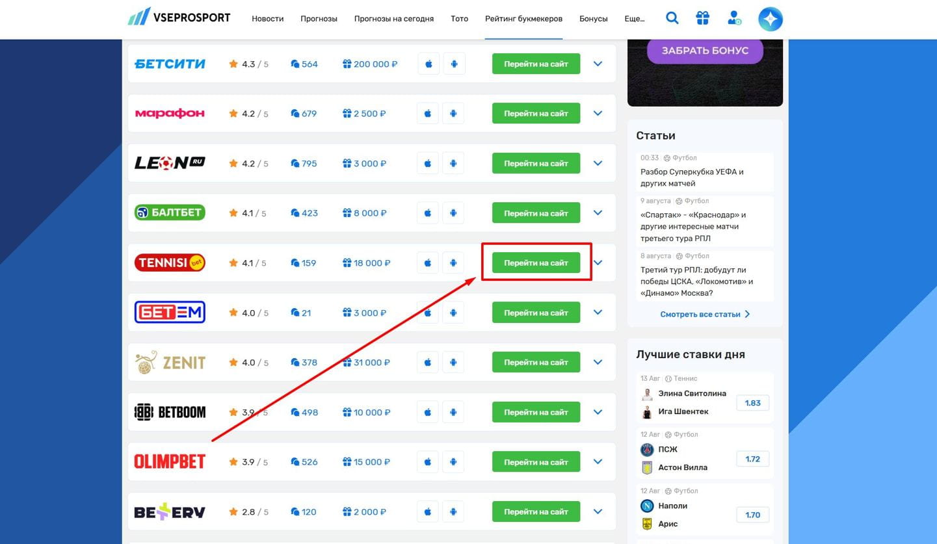
Task: Open the Android app icon for Балтбет
Action: tap(454, 213)
